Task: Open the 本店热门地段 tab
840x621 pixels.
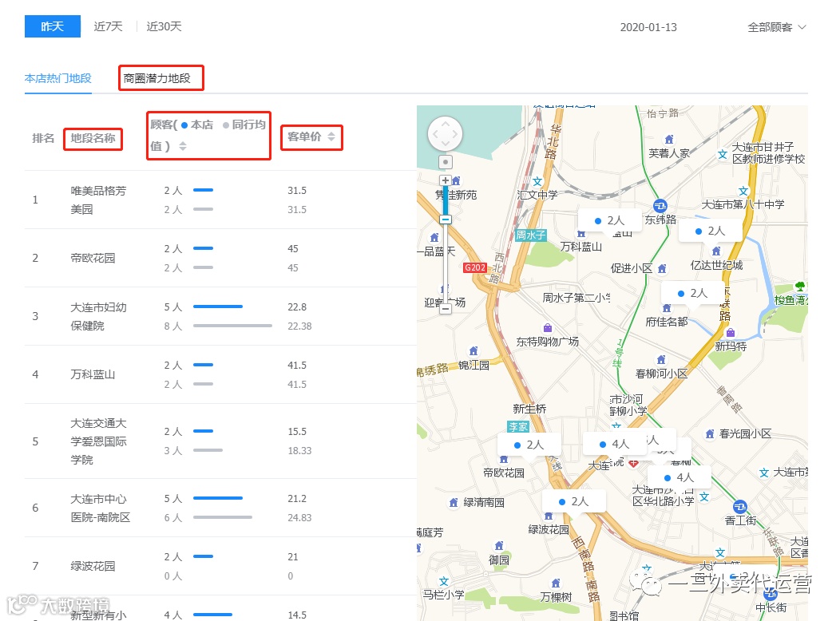Action: (x=57, y=79)
